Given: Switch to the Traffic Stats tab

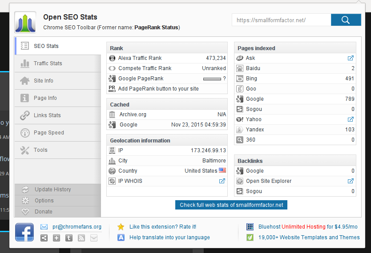Looking at the screenshot, I should [x=58, y=63].
